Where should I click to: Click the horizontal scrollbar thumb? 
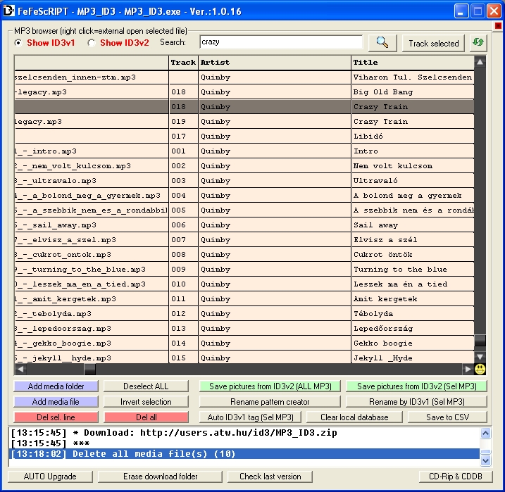pyautogui.click(x=90, y=369)
